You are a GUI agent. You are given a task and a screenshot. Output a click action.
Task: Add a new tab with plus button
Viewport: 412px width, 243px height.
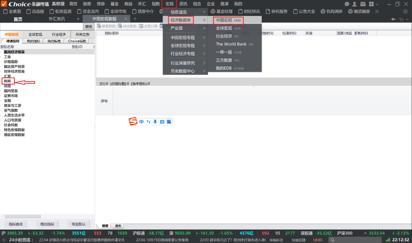click(135, 19)
